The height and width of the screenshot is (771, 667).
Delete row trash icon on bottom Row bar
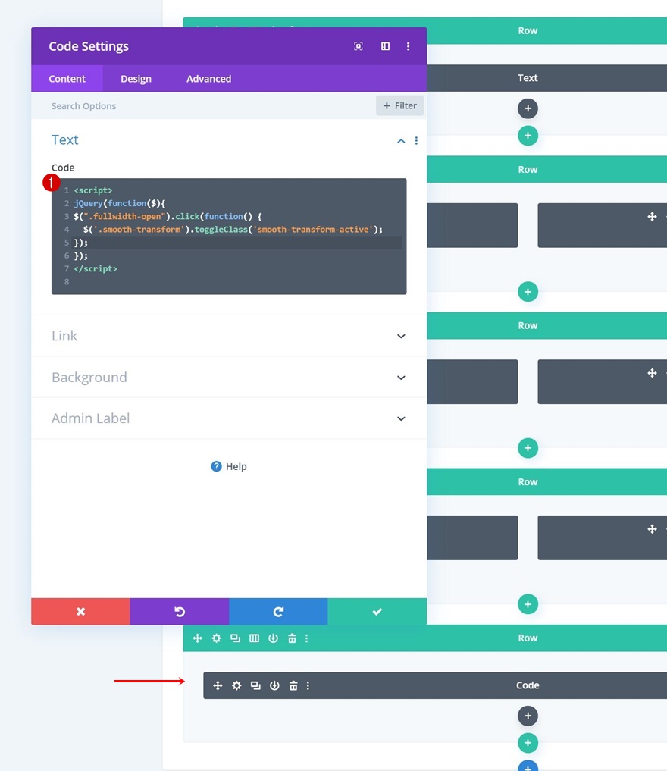pos(292,638)
